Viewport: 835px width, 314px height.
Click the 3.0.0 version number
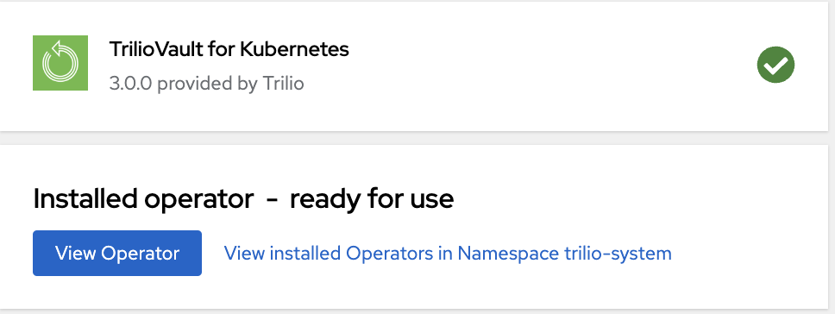pos(130,84)
